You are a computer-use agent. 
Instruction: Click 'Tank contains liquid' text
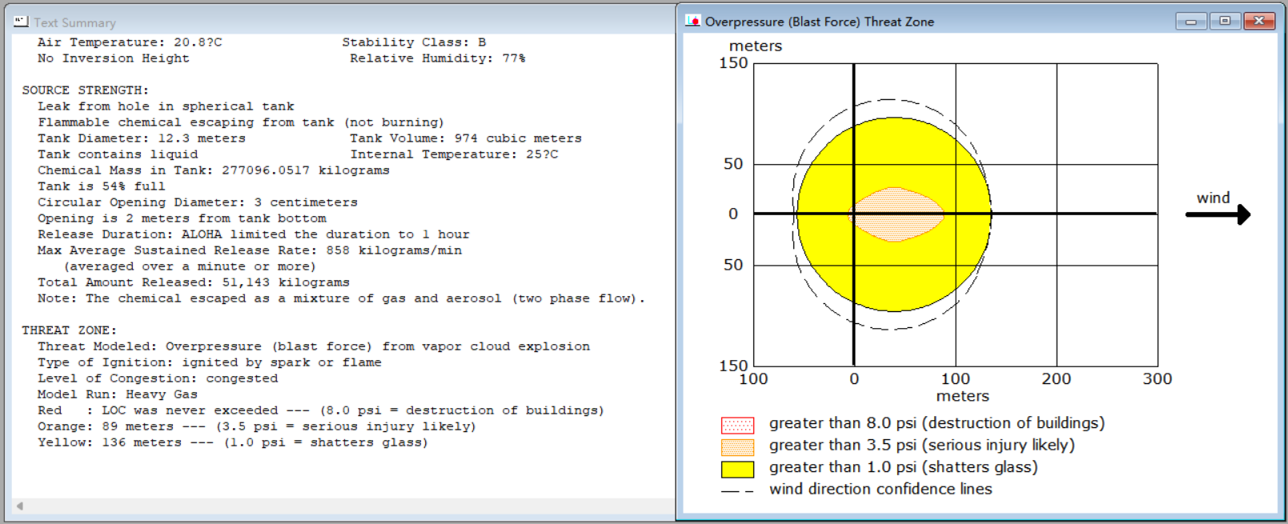(x=118, y=154)
